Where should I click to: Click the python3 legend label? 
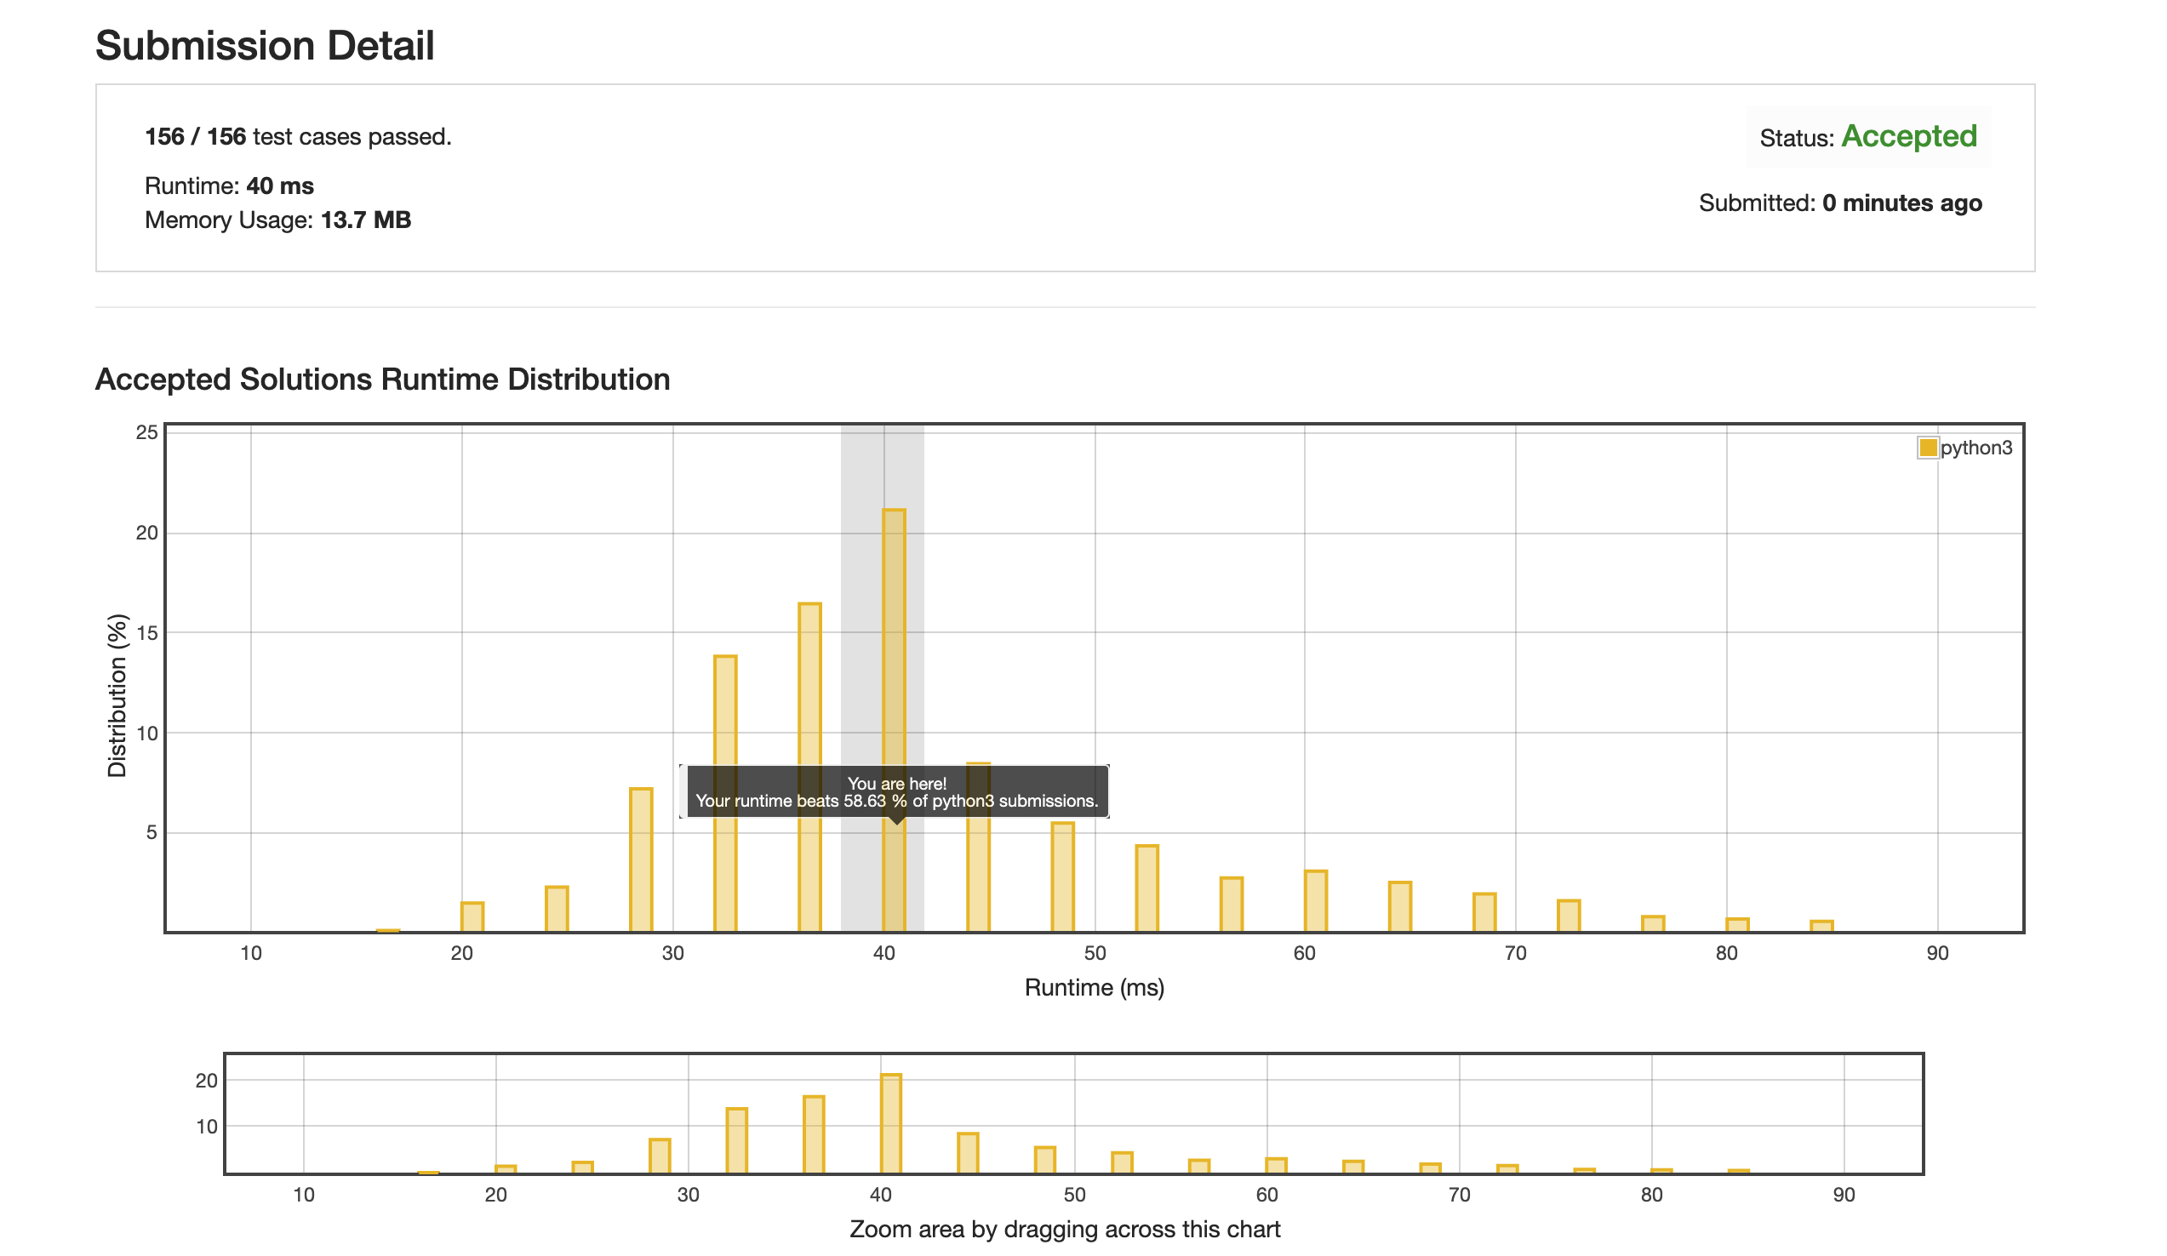pyautogui.click(x=1975, y=448)
